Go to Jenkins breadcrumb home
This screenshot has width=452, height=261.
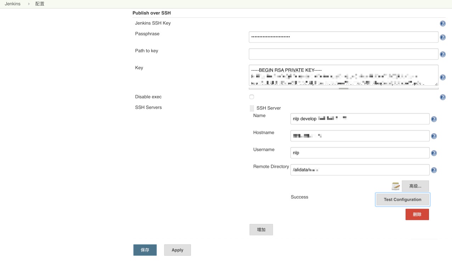coord(13,4)
